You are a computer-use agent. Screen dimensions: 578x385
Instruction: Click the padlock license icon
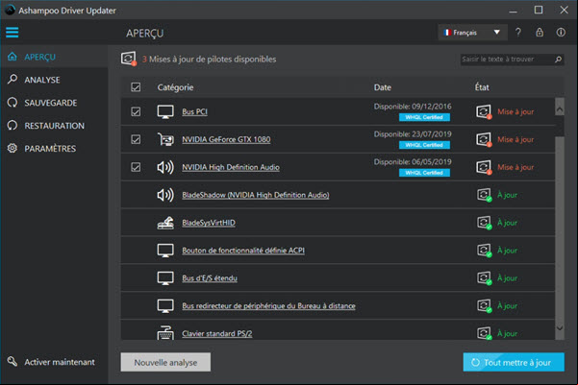coord(540,33)
